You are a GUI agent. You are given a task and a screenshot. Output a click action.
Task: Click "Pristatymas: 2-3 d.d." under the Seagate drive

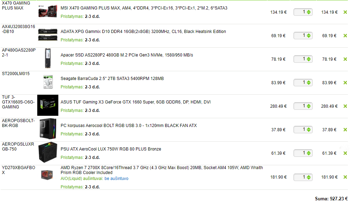pos(80,87)
